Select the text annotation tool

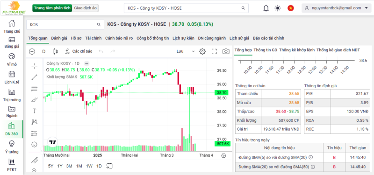[35, 111]
